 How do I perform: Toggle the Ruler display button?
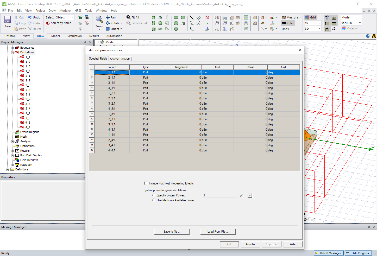click(x=288, y=23)
